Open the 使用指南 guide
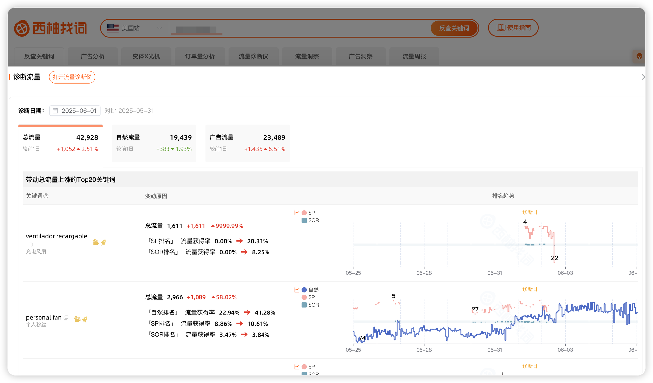Screen dimensions: 653x383 pos(513,28)
